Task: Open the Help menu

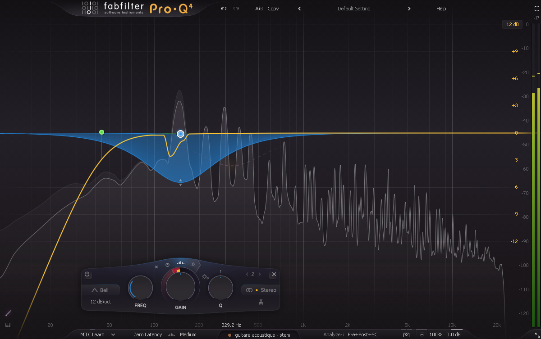Action: pos(441,9)
